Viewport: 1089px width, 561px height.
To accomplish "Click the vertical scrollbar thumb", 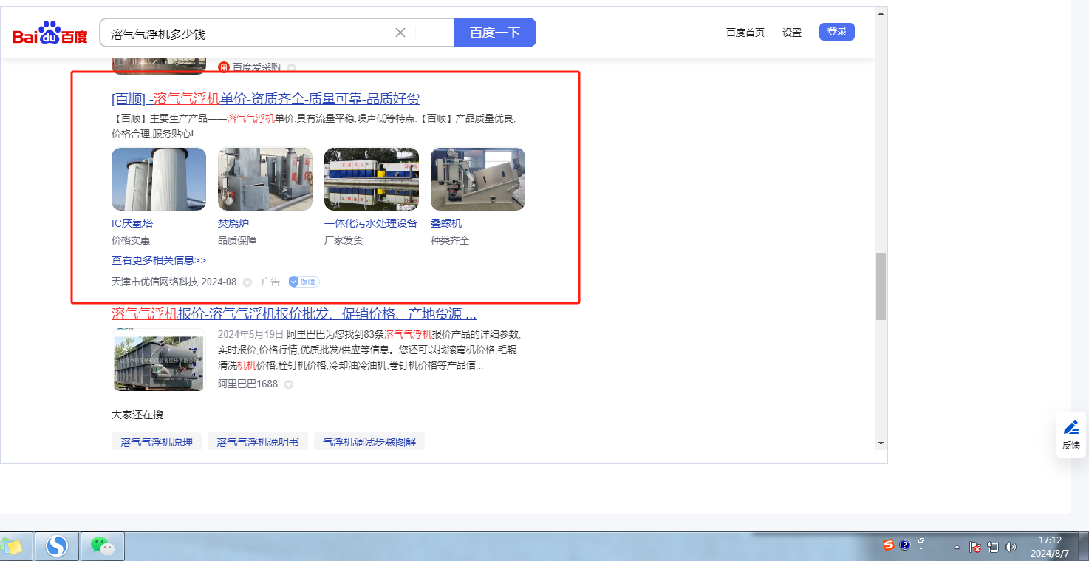I will [881, 286].
